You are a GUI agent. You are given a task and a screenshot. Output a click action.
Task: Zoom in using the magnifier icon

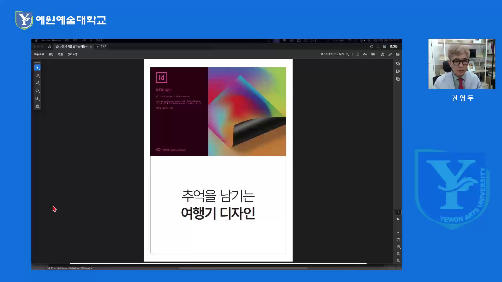tap(398, 254)
